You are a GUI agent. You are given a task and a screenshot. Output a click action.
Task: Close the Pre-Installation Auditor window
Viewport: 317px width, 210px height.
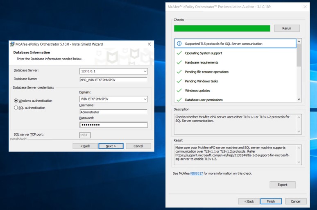(305, 7)
